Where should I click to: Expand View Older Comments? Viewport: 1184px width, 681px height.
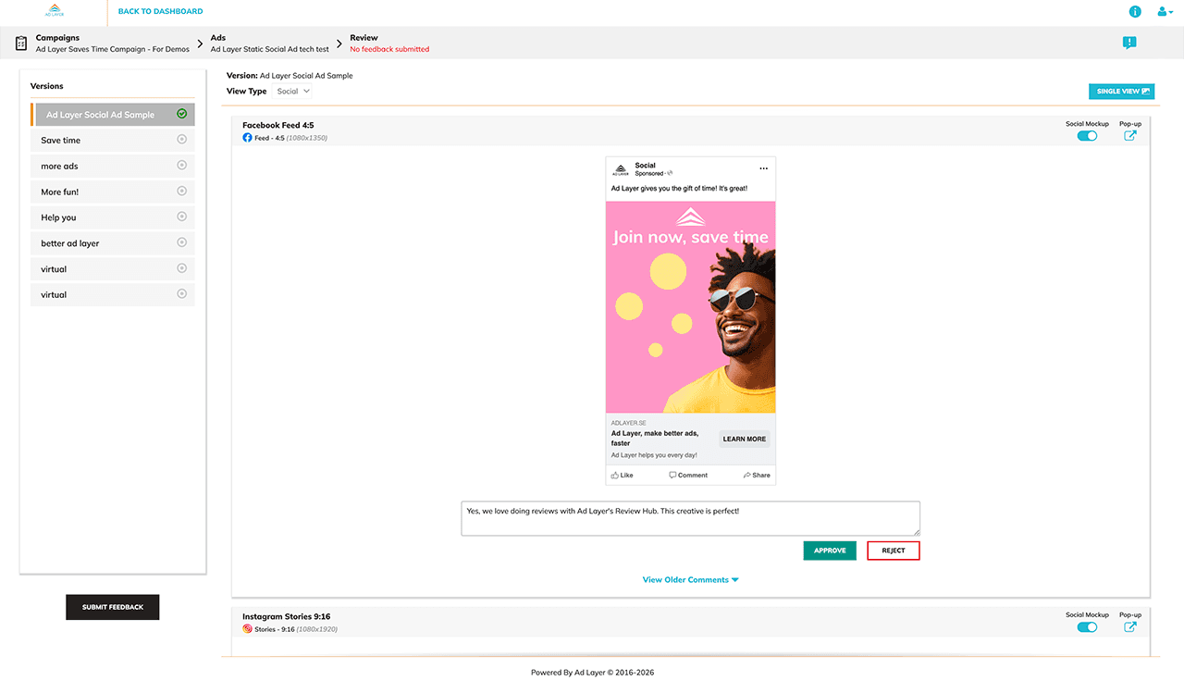tap(690, 579)
